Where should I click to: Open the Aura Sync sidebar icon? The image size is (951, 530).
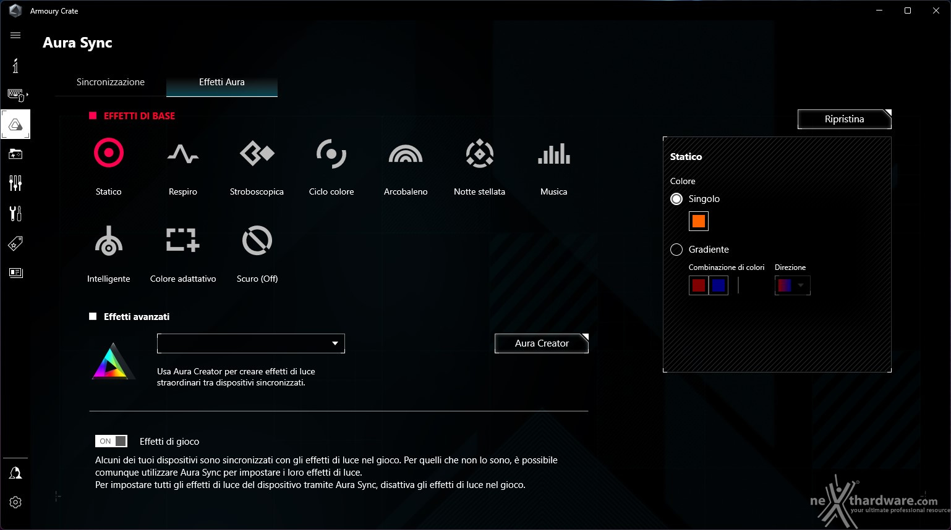pyautogui.click(x=15, y=125)
